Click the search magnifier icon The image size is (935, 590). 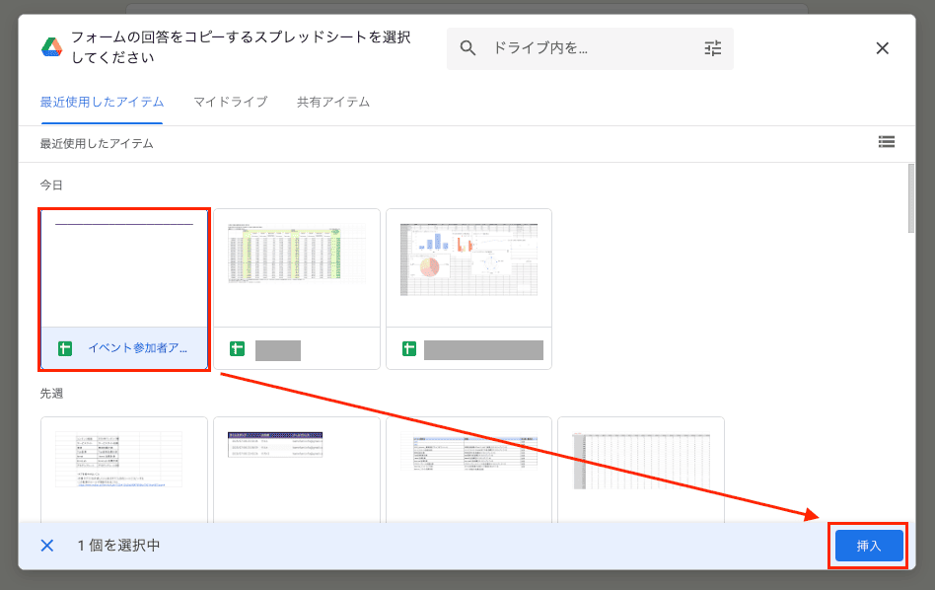point(468,47)
